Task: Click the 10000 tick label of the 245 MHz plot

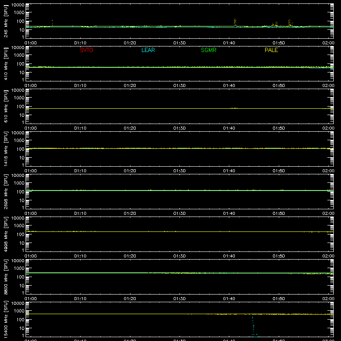Action: pyautogui.click(x=18, y=5)
